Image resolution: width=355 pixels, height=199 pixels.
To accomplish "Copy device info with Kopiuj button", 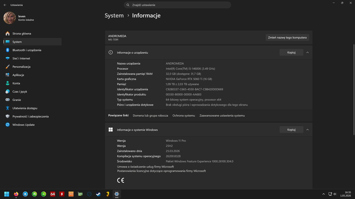I will tap(291, 53).
